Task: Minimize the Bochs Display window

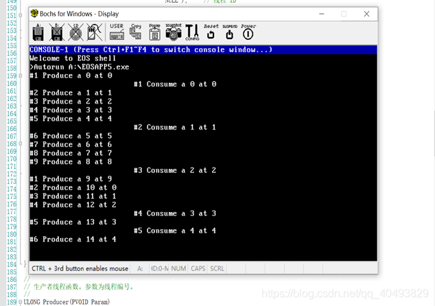Action: point(322,14)
